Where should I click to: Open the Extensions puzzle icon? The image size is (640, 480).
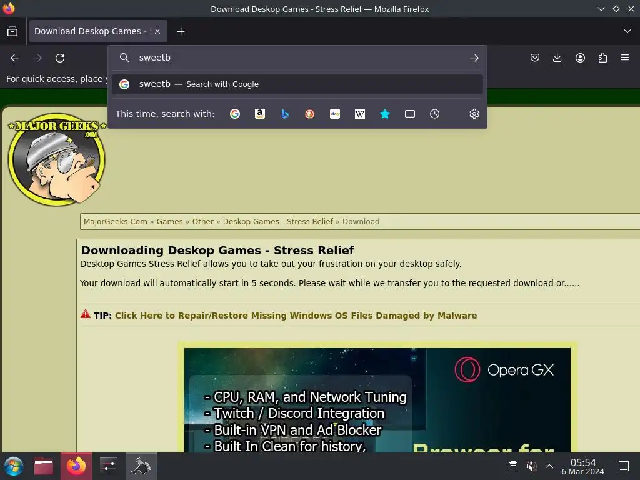point(602,58)
